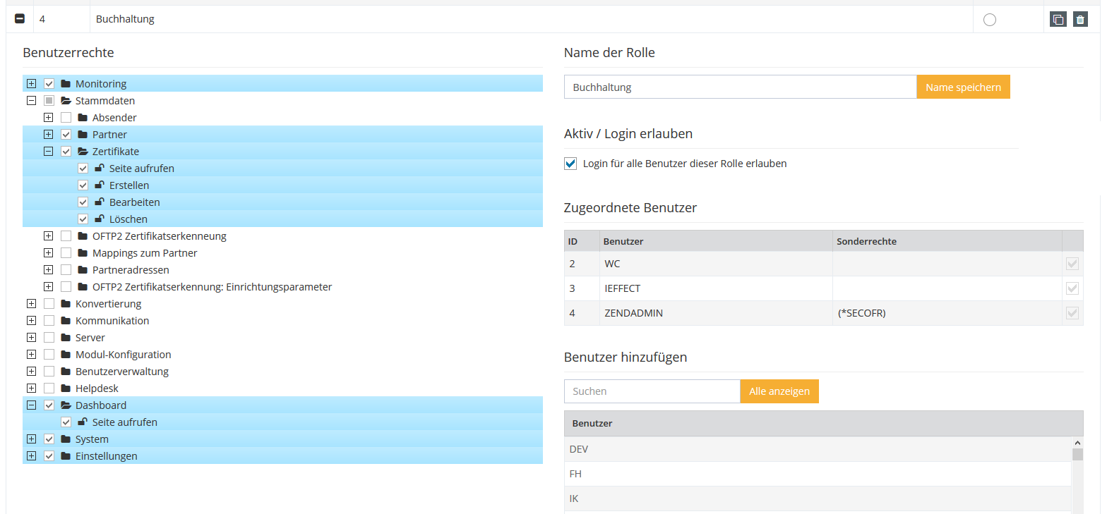Click the user list scrollbar thumb
The image size is (1107, 514).
(1077, 454)
